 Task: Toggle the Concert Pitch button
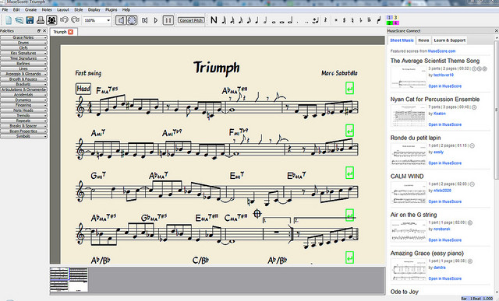pyautogui.click(x=190, y=20)
